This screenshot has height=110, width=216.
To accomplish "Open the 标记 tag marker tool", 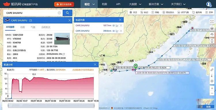I will pyautogui.click(x=144, y=12).
